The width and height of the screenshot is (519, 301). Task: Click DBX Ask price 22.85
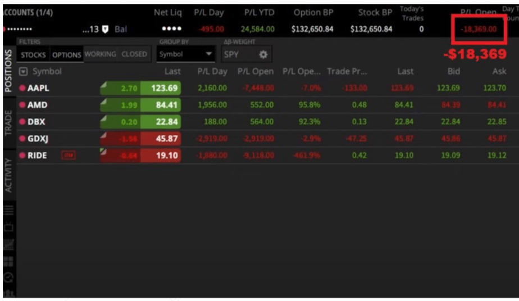(x=497, y=122)
